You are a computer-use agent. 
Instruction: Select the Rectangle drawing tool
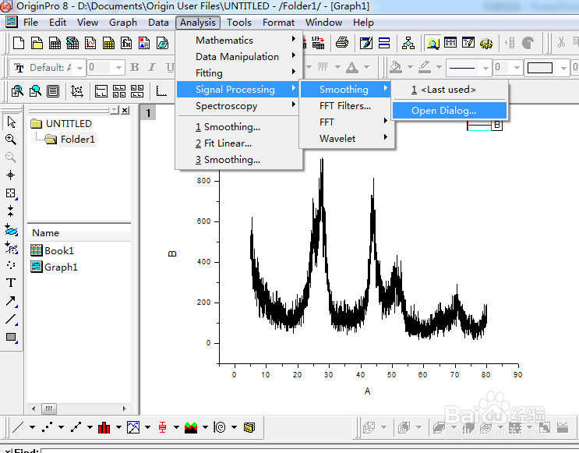11,337
